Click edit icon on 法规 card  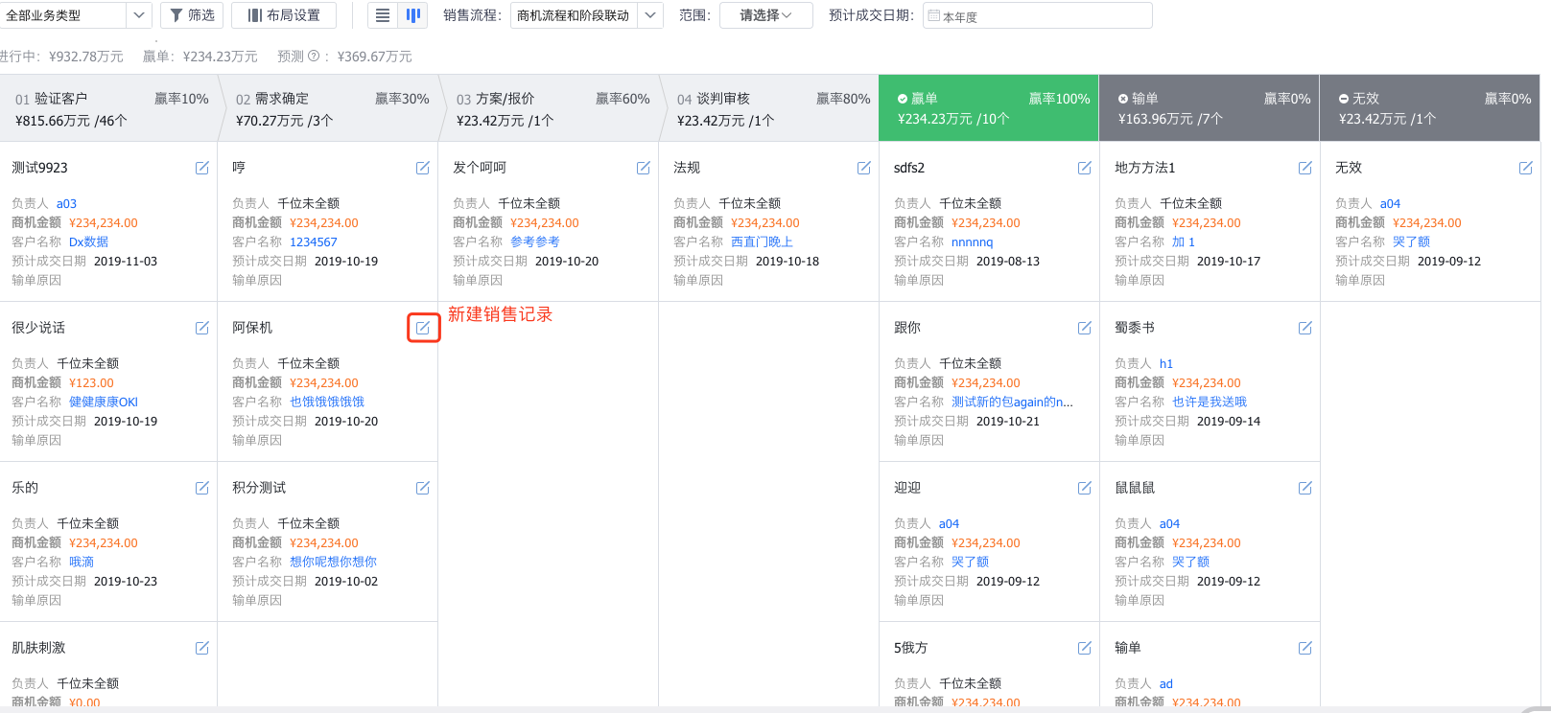[864, 168]
